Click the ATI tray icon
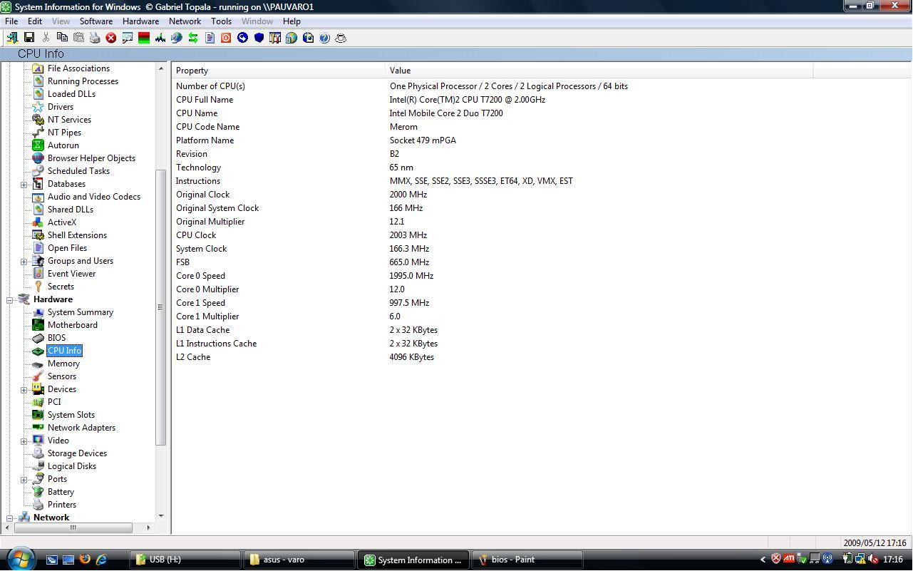Viewport: 913px width, 571px height. click(789, 560)
